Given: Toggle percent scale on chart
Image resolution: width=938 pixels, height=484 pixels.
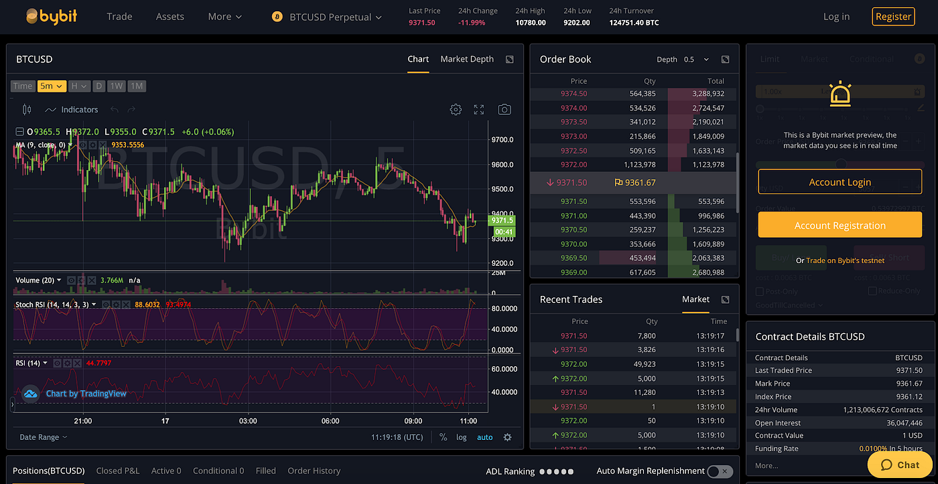Looking at the screenshot, I should (x=444, y=437).
